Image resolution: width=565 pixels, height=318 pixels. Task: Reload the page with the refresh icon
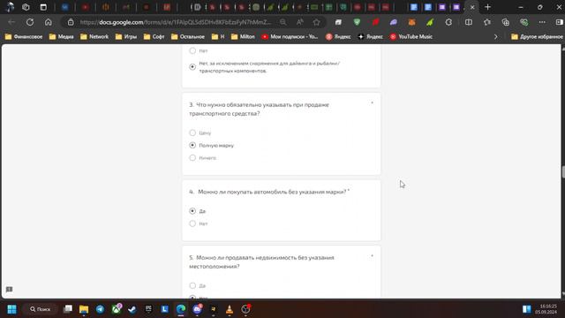pos(30,22)
